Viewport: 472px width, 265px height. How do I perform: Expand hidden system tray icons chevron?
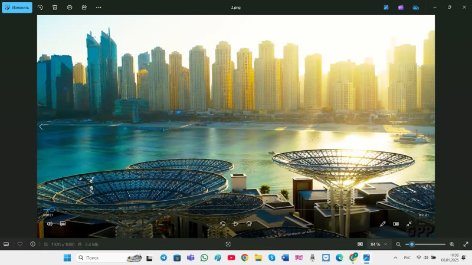tap(395, 258)
